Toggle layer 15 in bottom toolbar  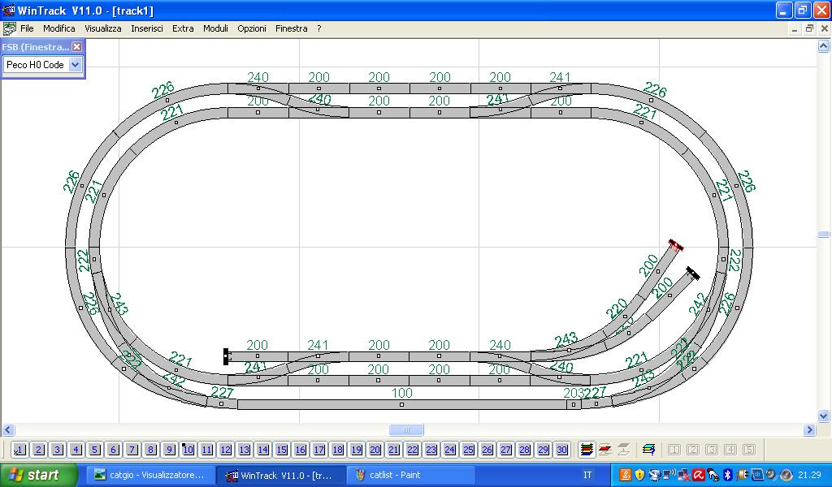pos(281,450)
